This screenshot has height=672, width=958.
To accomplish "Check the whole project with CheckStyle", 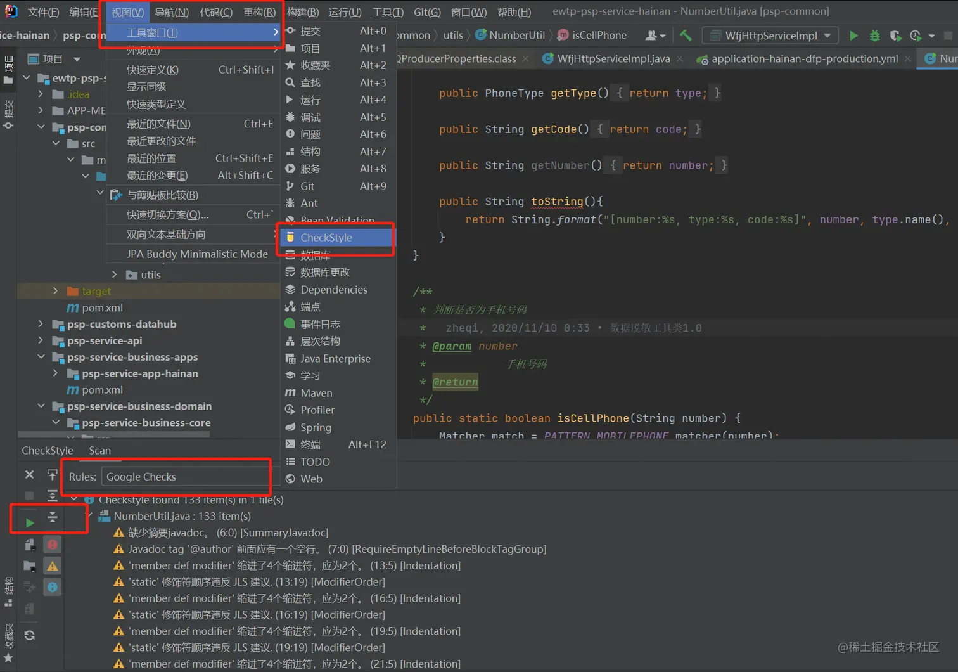I will point(30,565).
